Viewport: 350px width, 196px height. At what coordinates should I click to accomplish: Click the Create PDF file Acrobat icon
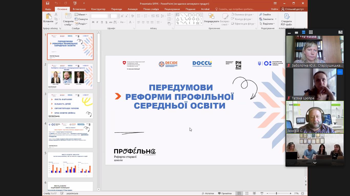(286, 20)
